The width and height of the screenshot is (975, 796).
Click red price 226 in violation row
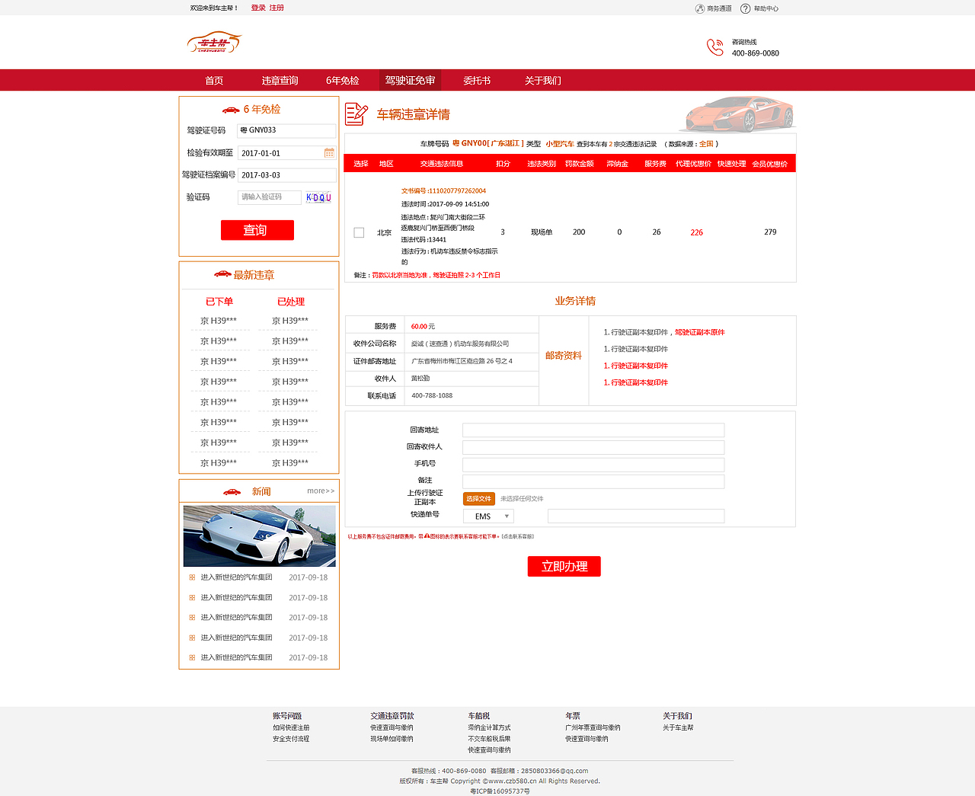(696, 233)
